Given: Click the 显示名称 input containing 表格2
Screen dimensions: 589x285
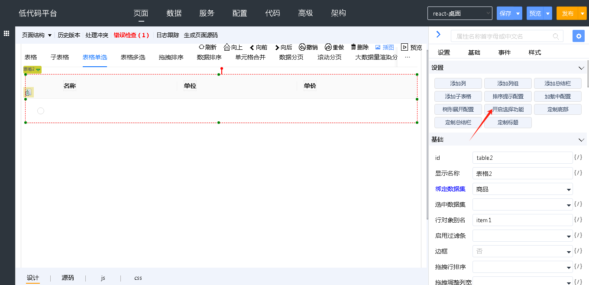Looking at the screenshot, I should click(x=523, y=173).
